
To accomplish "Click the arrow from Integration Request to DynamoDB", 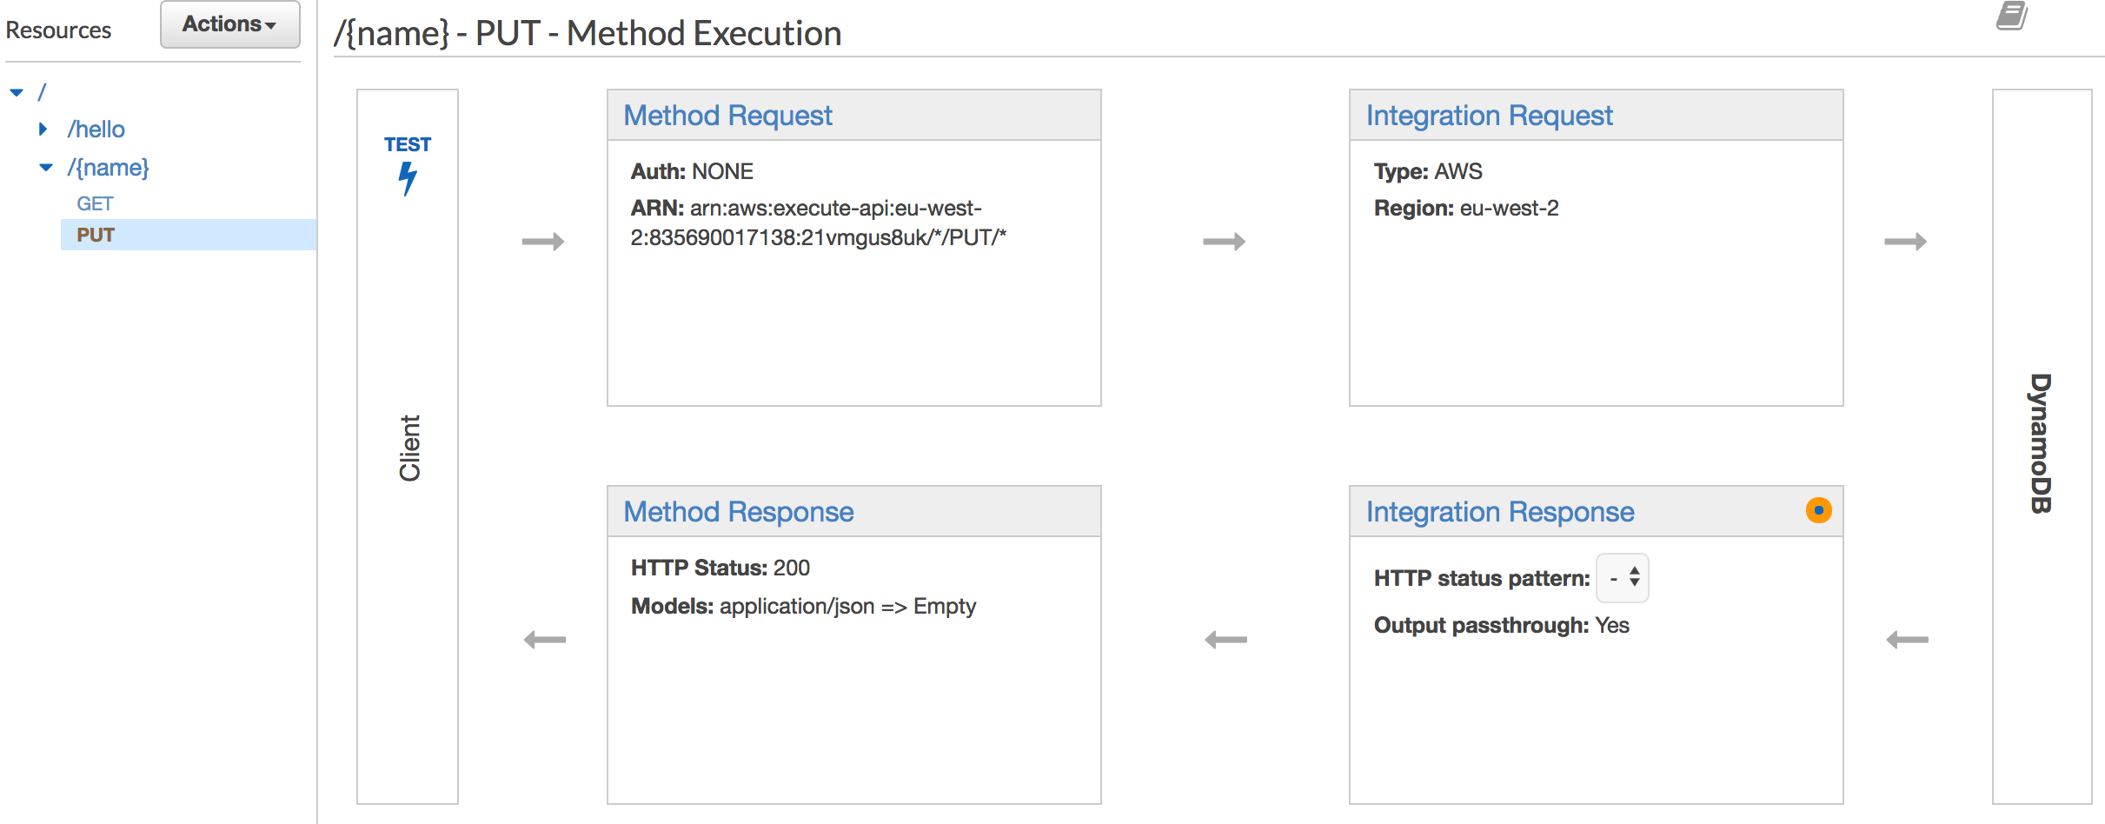I will pos(1905,242).
